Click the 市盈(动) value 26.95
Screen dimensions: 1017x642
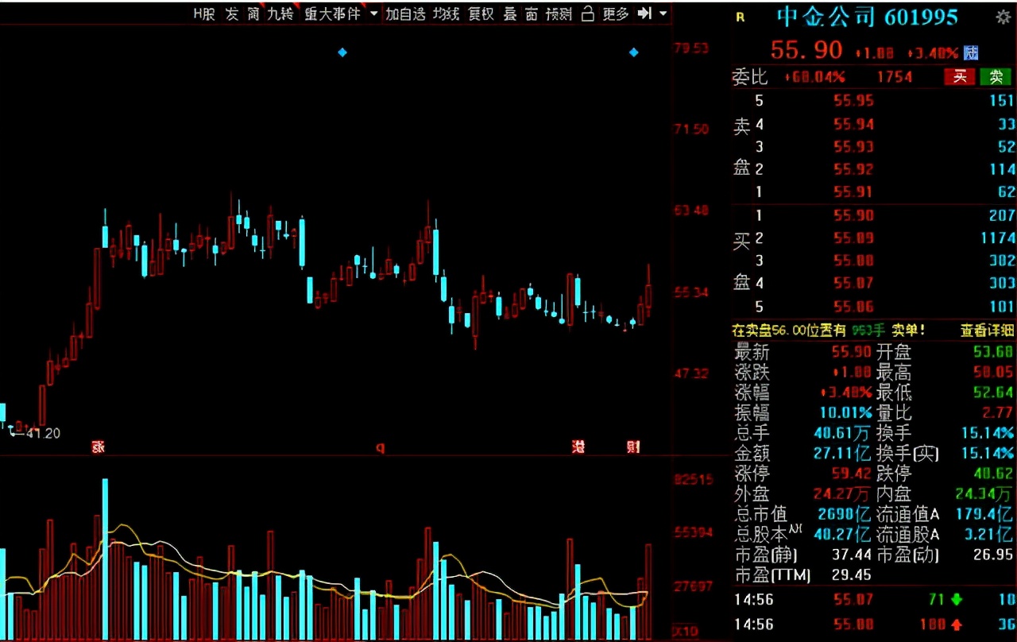(x=993, y=554)
